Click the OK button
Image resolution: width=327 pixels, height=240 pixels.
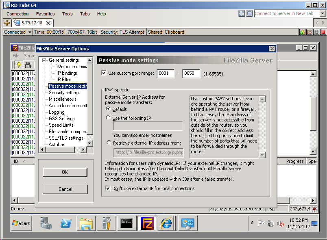65,172
